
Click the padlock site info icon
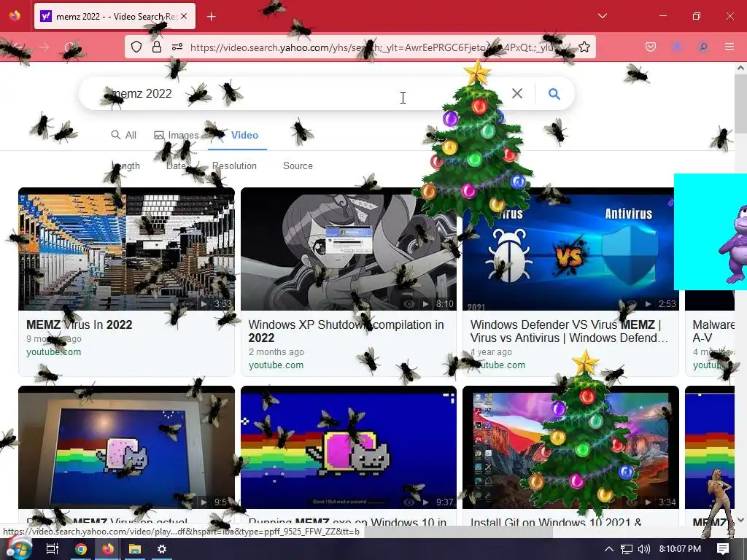pyautogui.click(x=157, y=47)
